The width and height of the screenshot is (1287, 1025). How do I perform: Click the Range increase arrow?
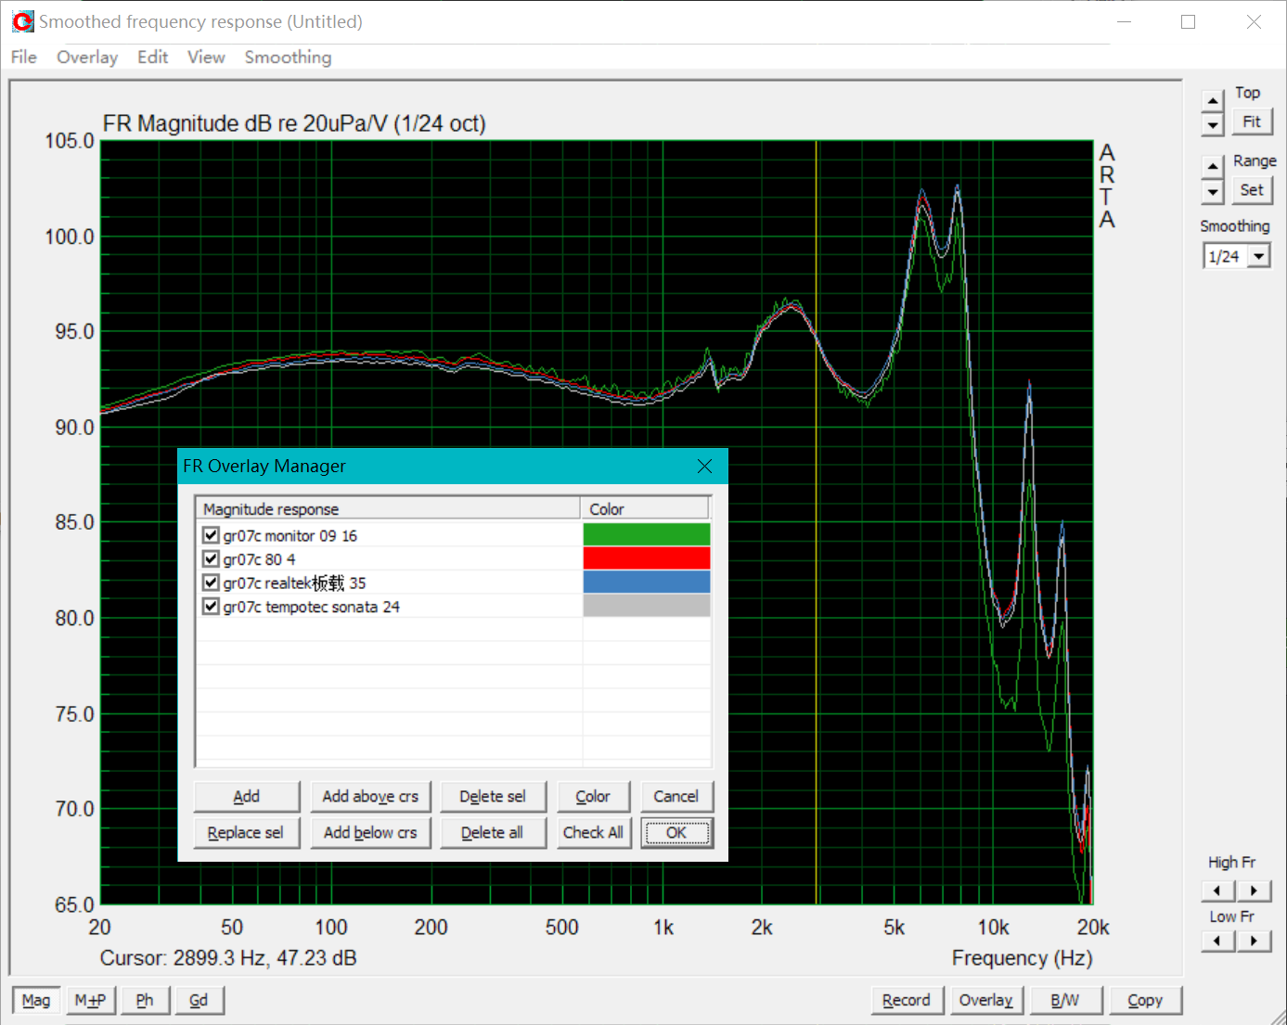click(1212, 166)
